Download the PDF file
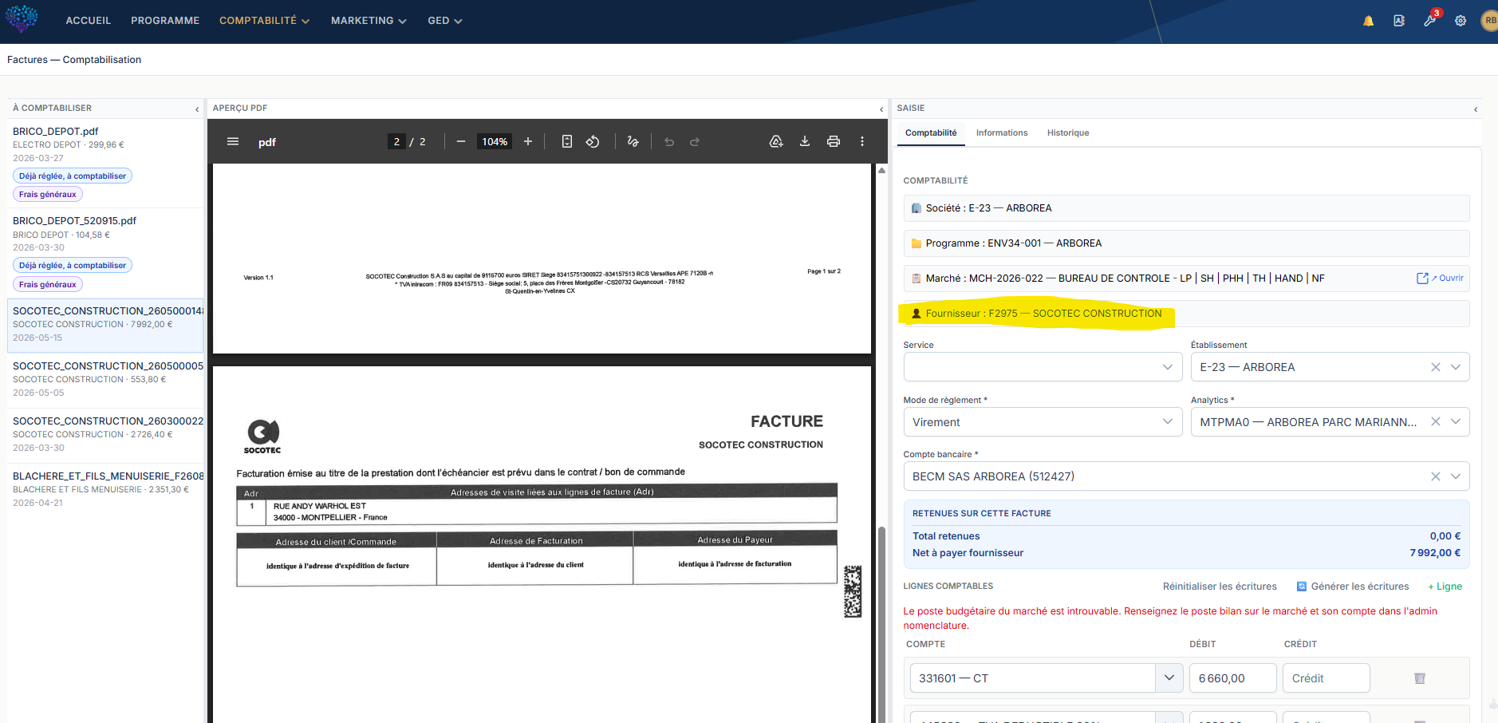 point(805,141)
